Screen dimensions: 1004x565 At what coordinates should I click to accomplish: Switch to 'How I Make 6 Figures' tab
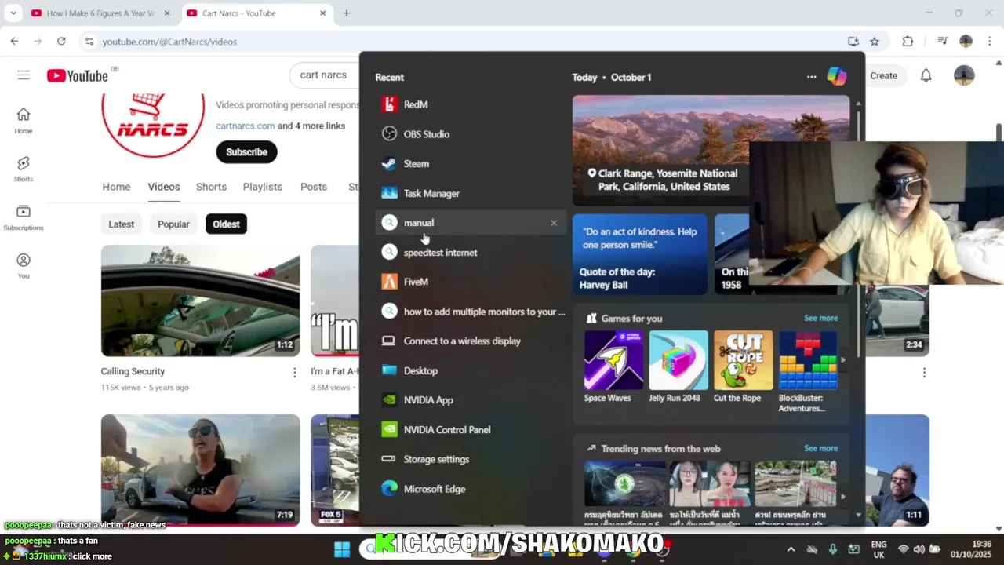pyautogui.click(x=100, y=13)
